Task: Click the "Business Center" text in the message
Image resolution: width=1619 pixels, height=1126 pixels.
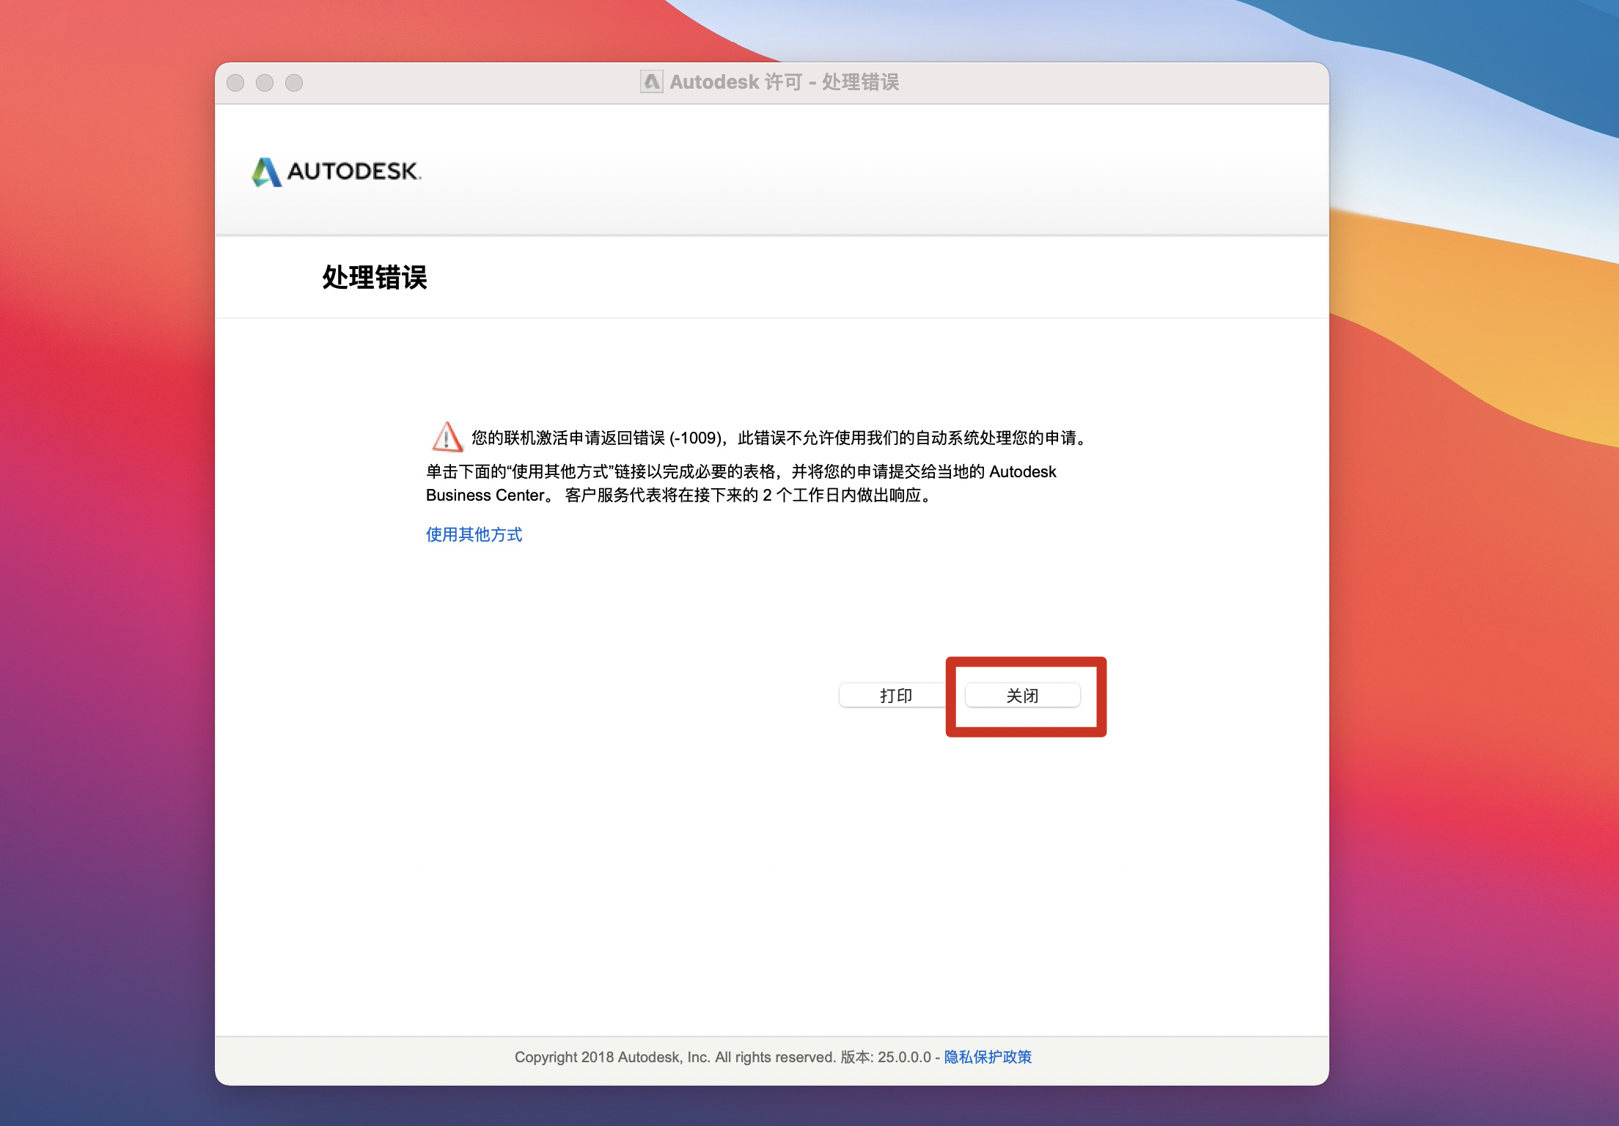Action: (485, 496)
